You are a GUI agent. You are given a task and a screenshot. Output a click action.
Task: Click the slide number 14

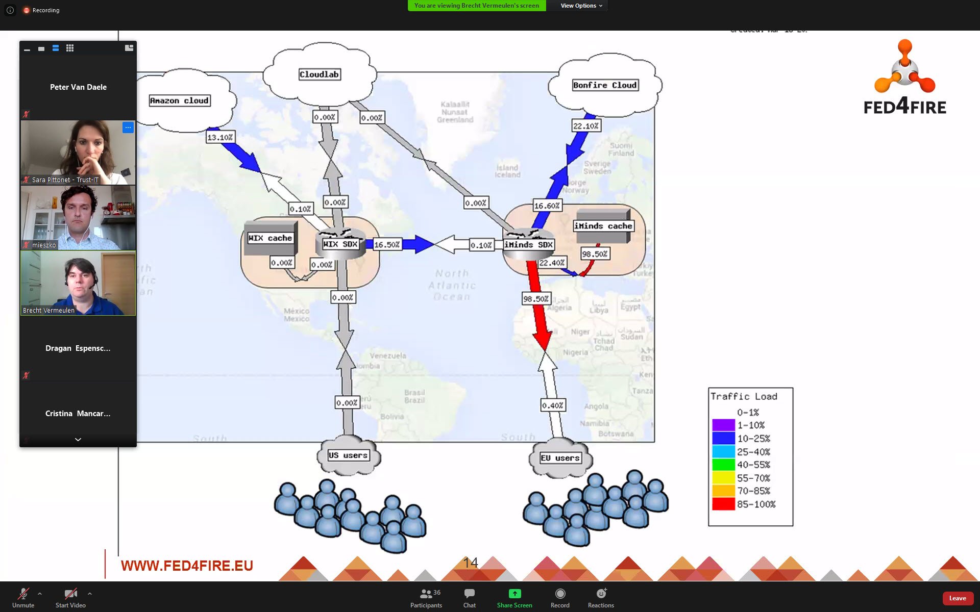point(471,563)
